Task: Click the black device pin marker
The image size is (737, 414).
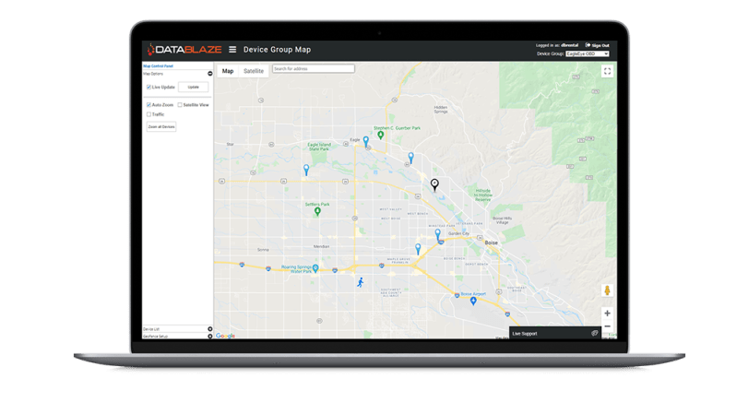Action: 434,184
